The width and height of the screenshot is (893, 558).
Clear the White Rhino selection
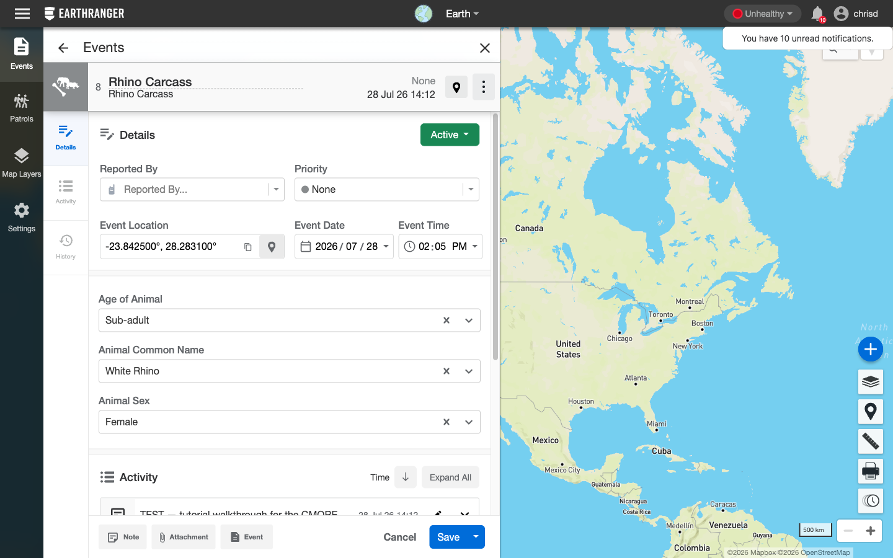446,371
